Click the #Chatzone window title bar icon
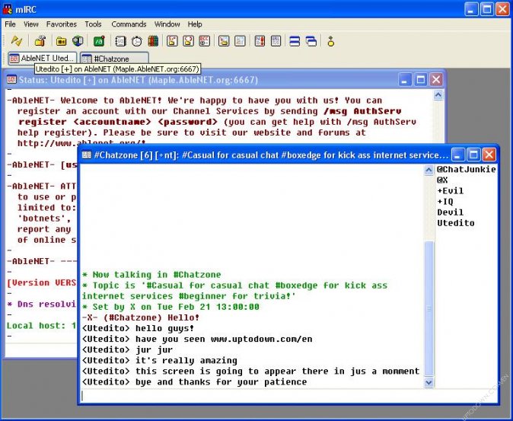513x421 pixels. pos(86,155)
